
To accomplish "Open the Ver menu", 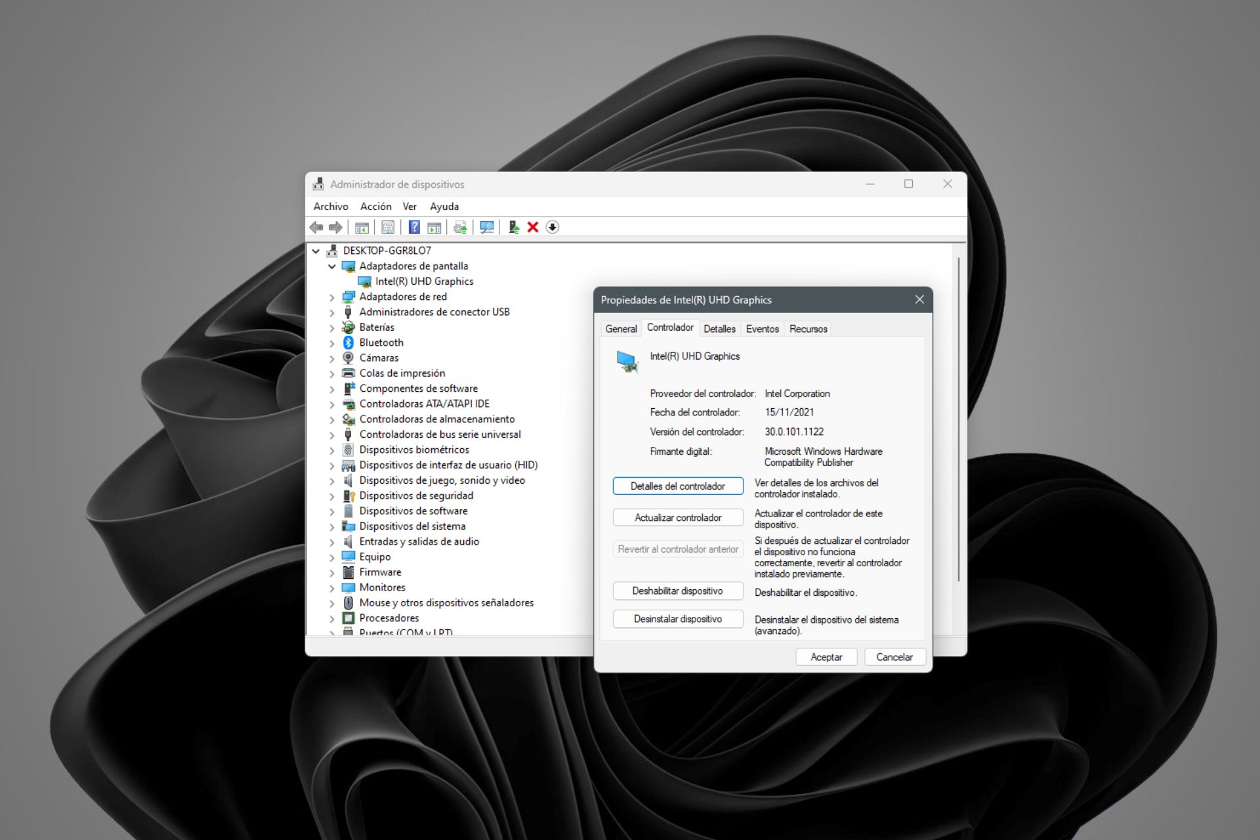I will [409, 206].
